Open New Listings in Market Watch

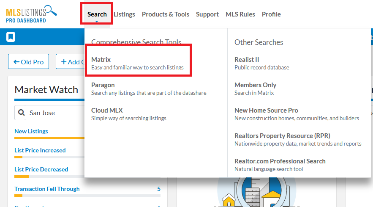[31, 131]
